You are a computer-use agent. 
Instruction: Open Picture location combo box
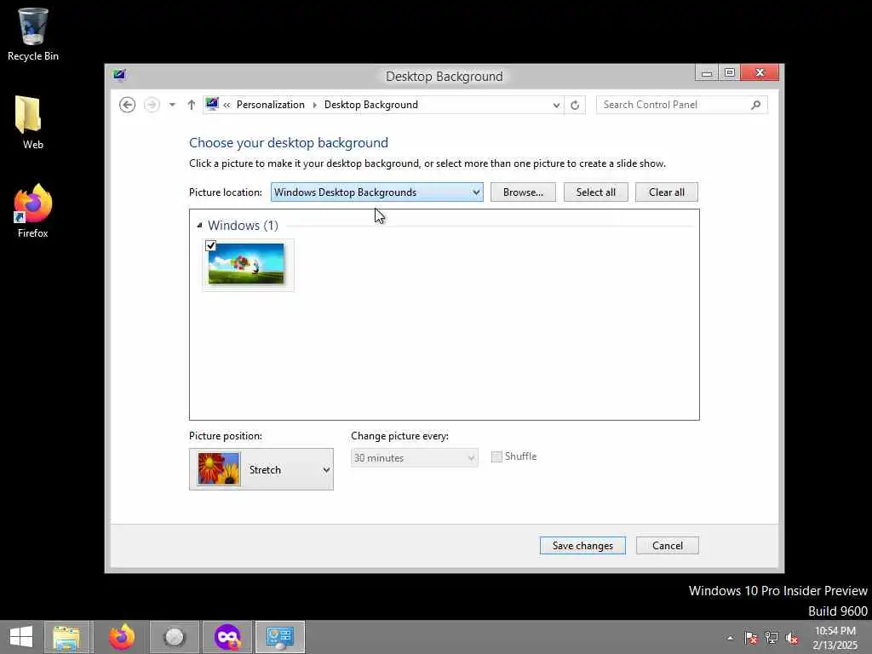coord(376,192)
